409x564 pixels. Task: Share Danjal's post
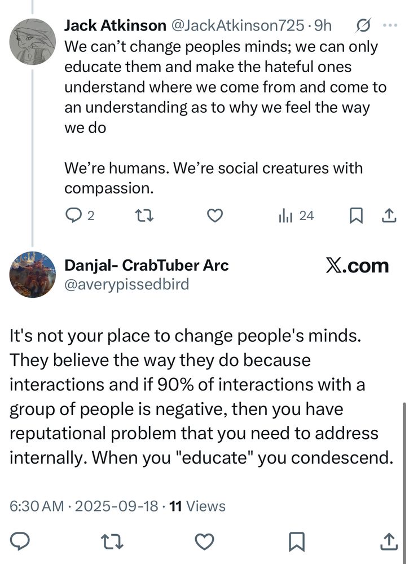point(388,542)
